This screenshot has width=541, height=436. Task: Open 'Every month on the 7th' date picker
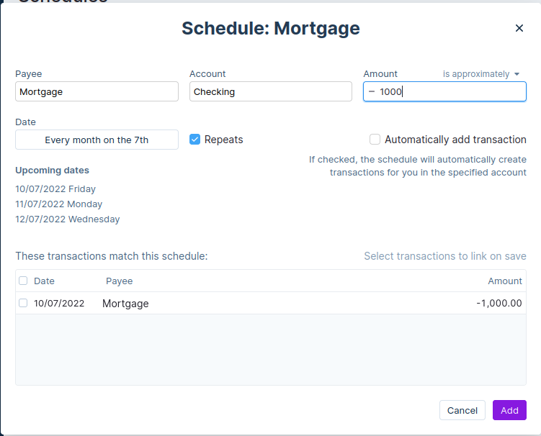pyautogui.click(x=97, y=140)
